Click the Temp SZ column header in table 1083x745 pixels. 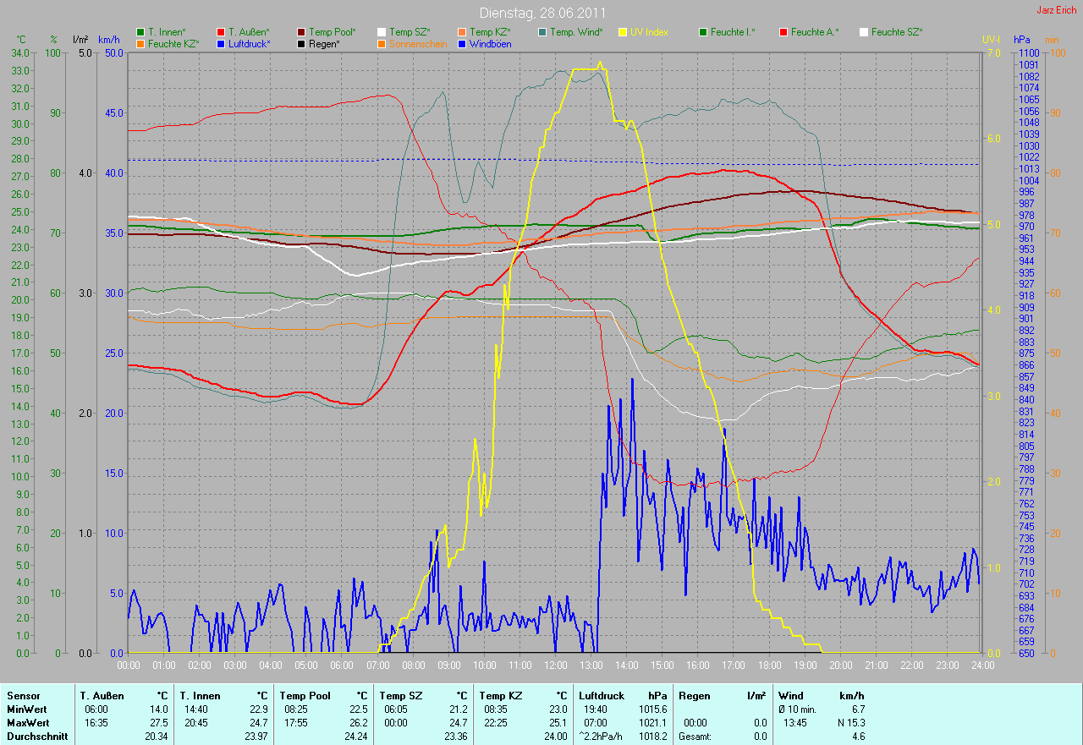tap(401, 696)
